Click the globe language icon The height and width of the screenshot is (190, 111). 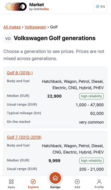pyautogui.click(x=98, y=6)
